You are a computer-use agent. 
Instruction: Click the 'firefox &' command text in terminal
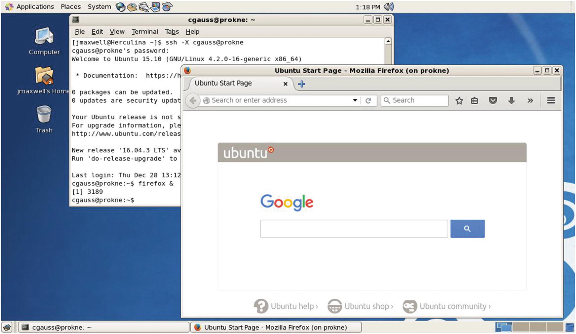tap(156, 184)
